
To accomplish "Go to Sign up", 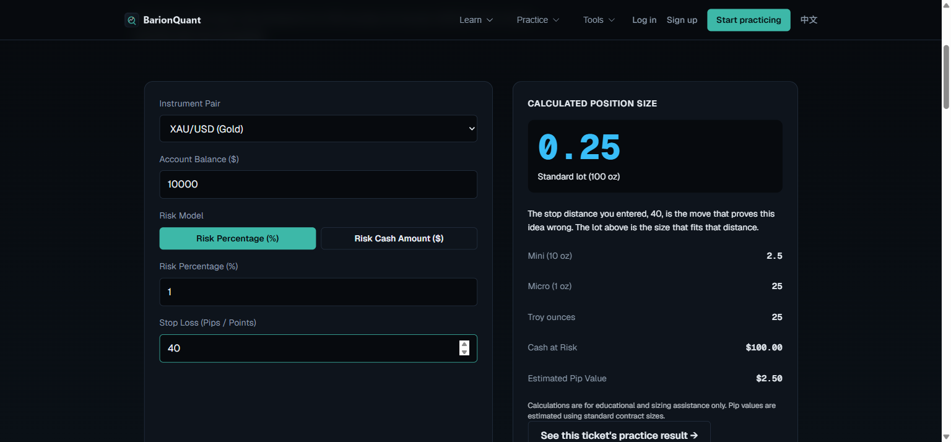I will point(682,20).
